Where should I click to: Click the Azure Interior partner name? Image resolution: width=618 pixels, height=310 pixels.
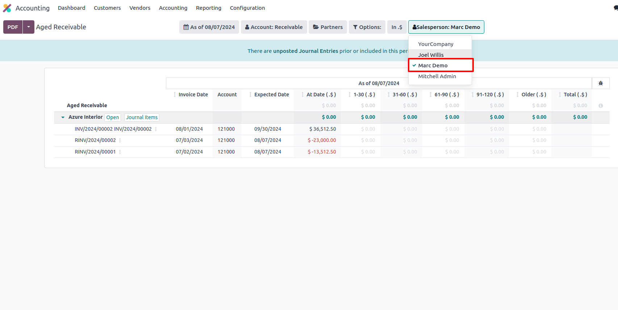point(85,117)
